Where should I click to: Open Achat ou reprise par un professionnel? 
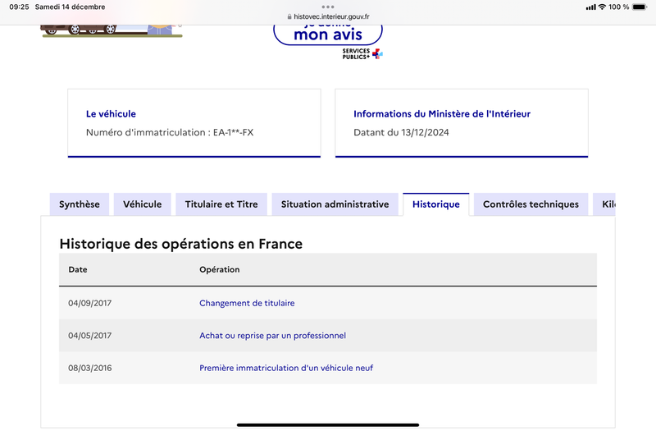272,336
